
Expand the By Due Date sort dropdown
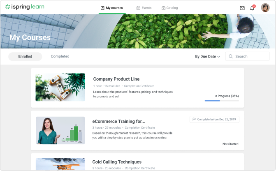coord(208,56)
